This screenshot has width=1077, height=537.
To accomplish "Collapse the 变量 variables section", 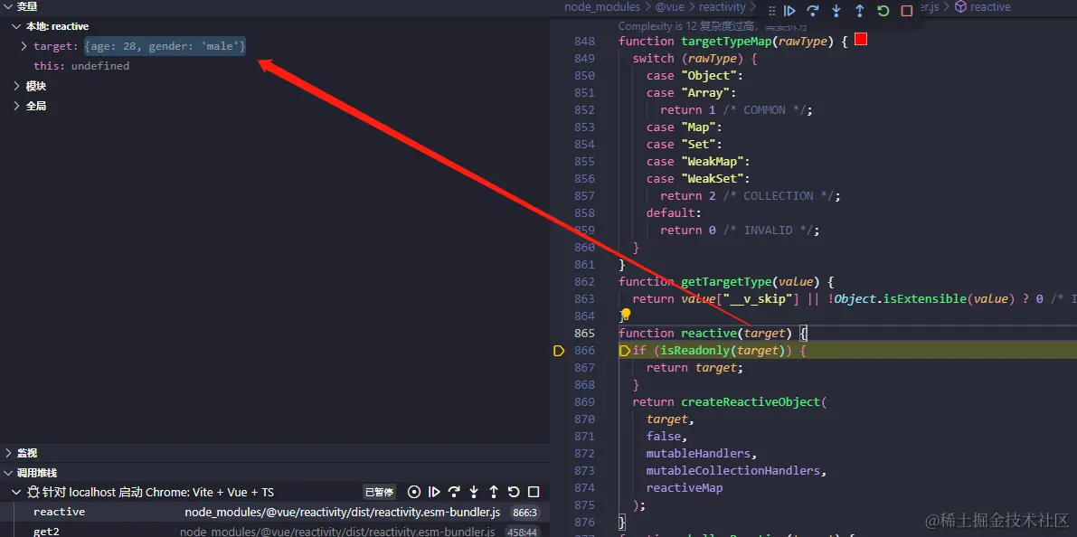I will (7, 6).
